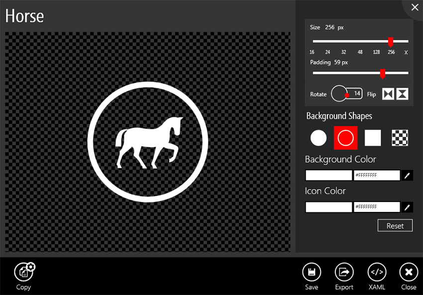The height and width of the screenshot is (295, 423).
Task: Set size to 128 preset label
Action: (377, 52)
